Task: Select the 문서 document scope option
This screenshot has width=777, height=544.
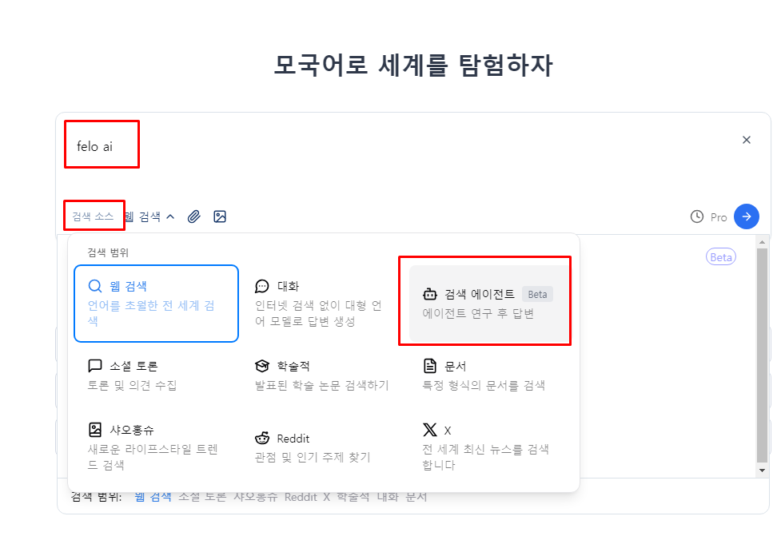Action: 489,375
